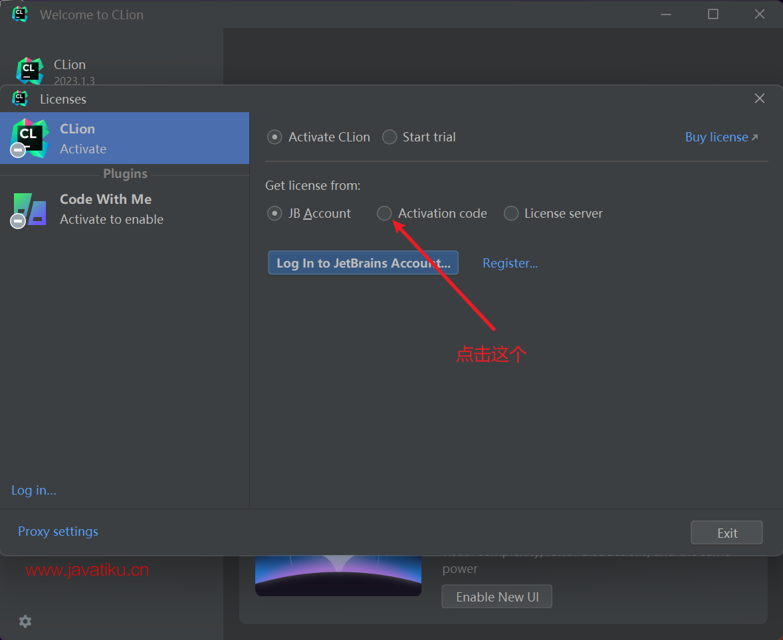The height and width of the screenshot is (640, 783).
Task: Click CLion logo in Welcome sidebar
Action: coord(29,71)
